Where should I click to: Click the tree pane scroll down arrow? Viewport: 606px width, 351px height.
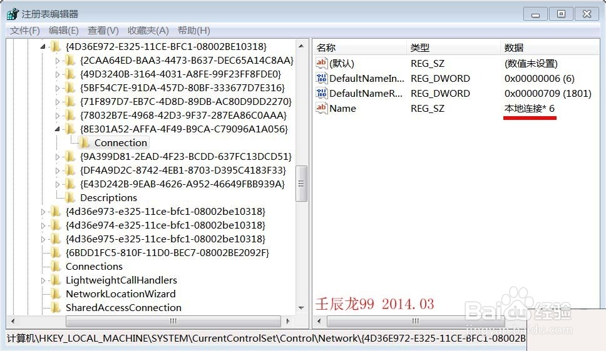click(302, 308)
